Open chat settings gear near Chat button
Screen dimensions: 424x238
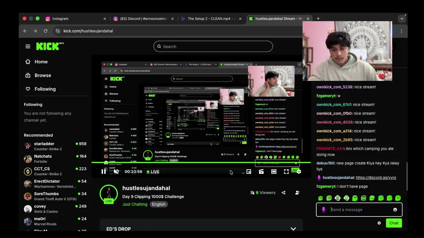[x=379, y=223]
